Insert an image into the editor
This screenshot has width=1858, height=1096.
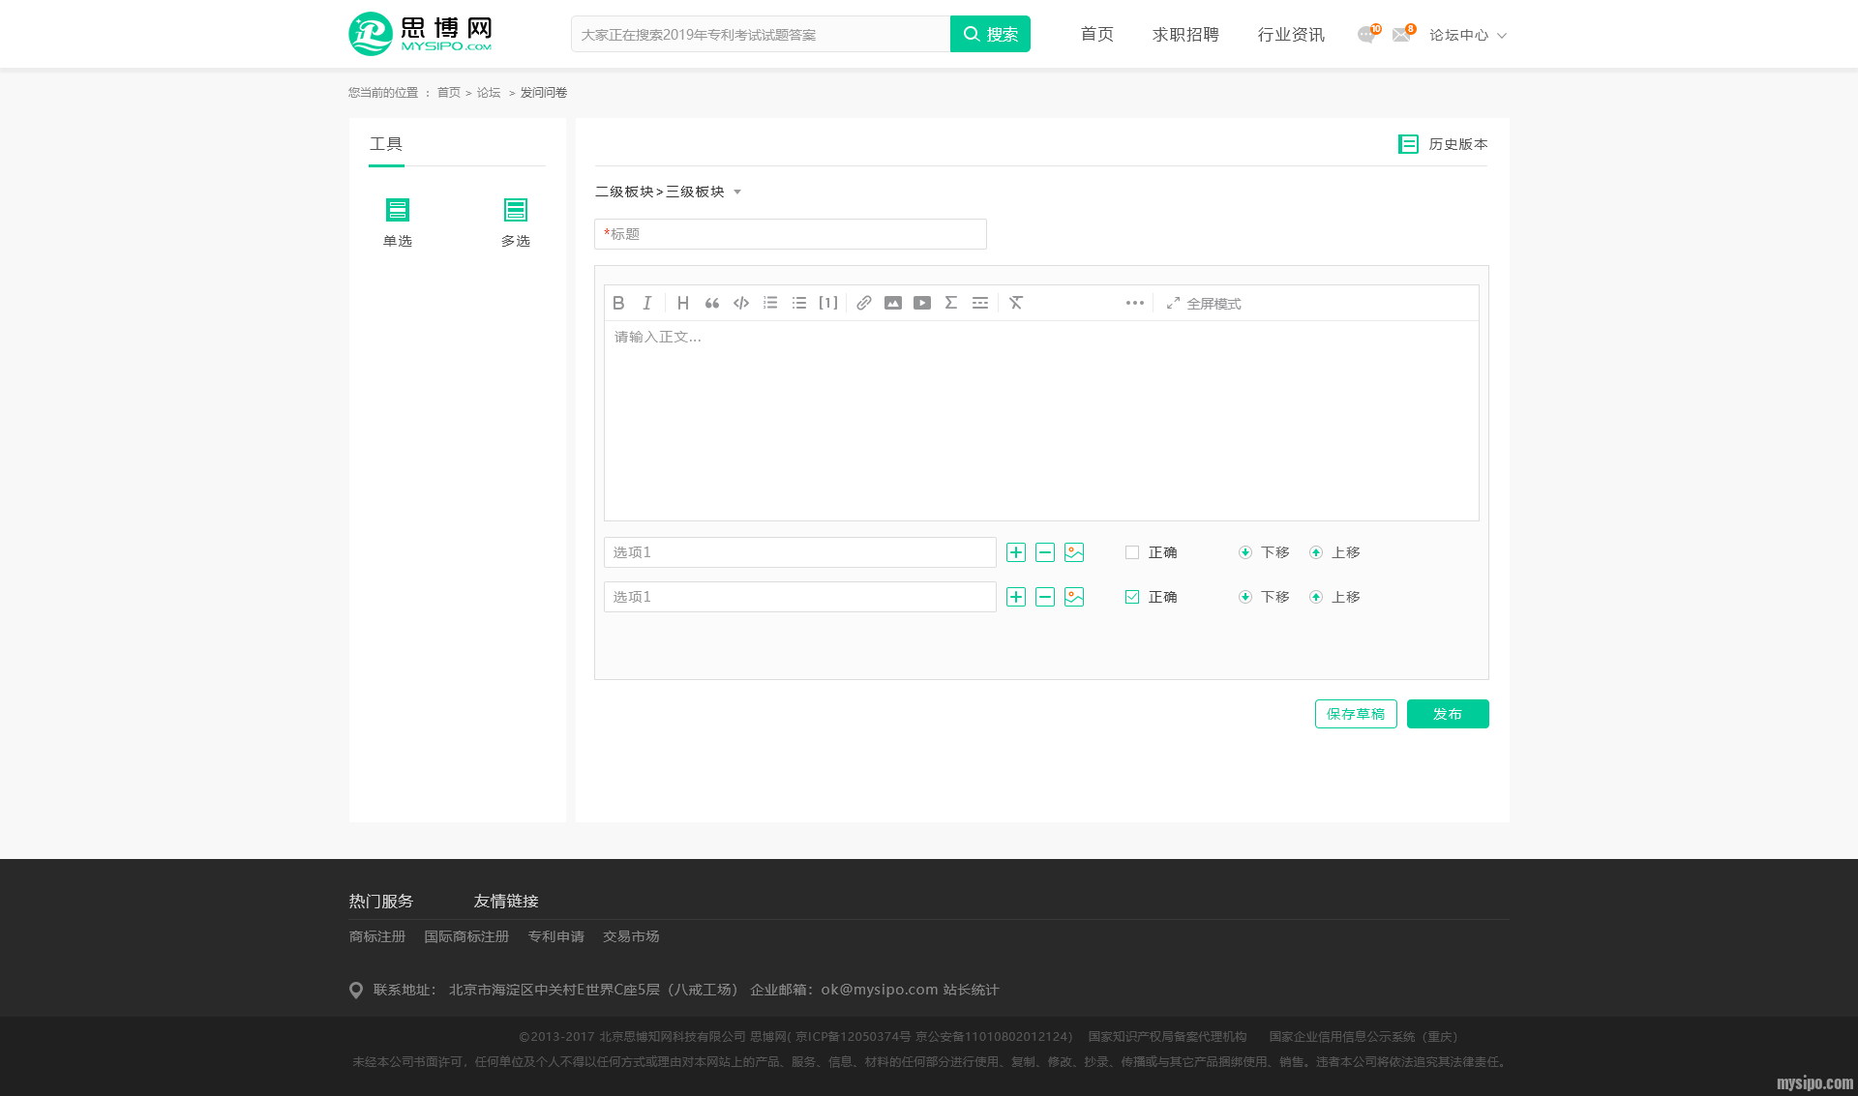(x=893, y=303)
